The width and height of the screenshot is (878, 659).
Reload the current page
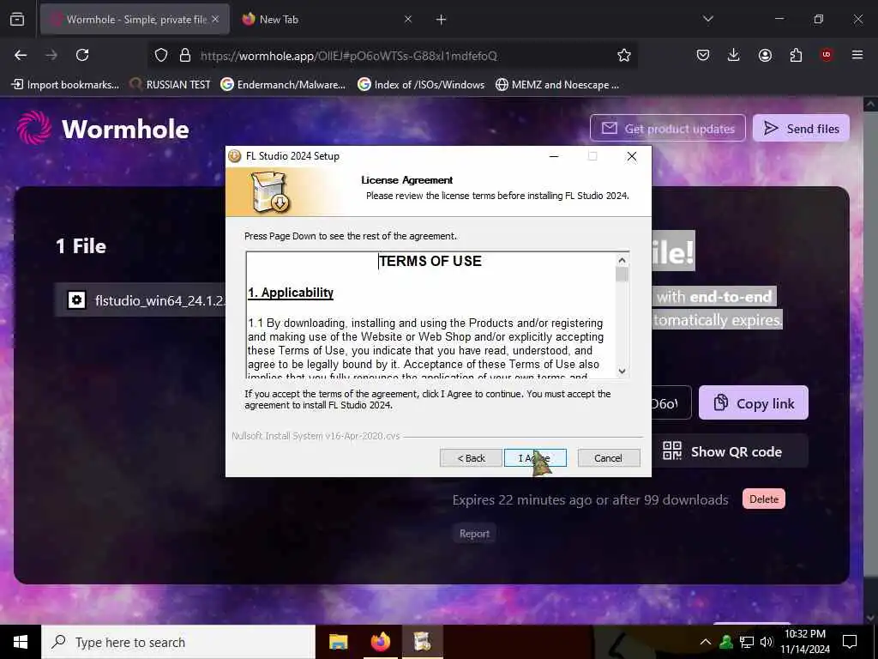click(82, 55)
